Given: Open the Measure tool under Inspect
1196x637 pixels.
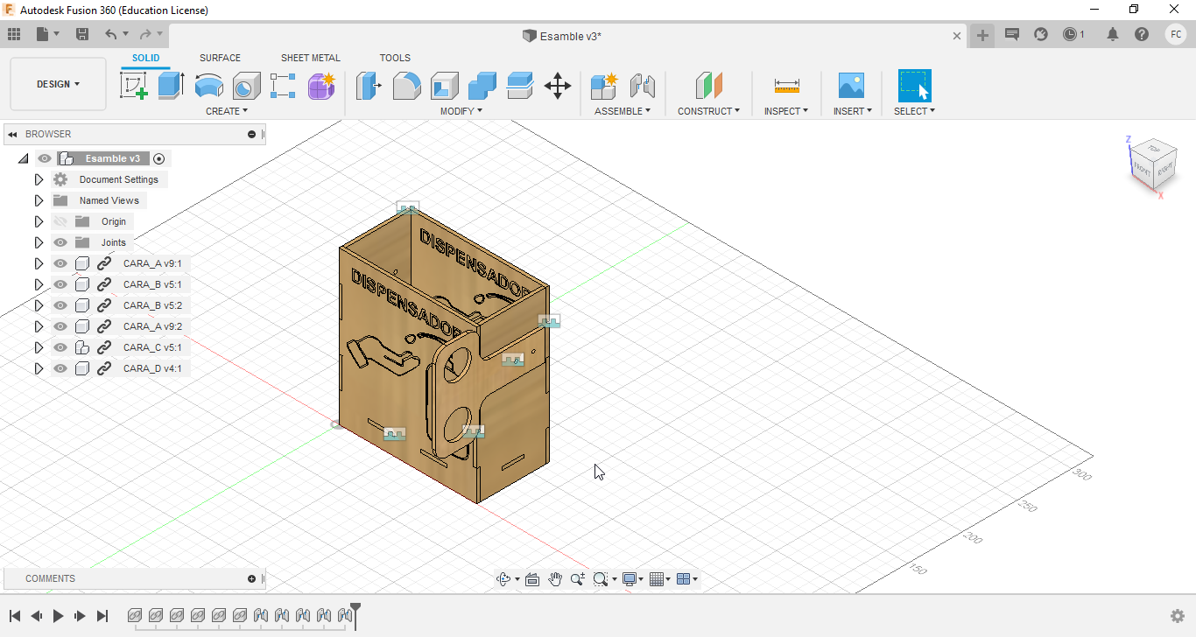Looking at the screenshot, I should click(786, 86).
